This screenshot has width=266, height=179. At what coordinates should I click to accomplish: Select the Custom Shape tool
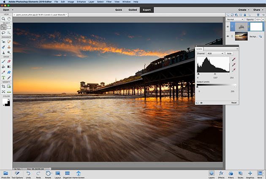pos(9,72)
